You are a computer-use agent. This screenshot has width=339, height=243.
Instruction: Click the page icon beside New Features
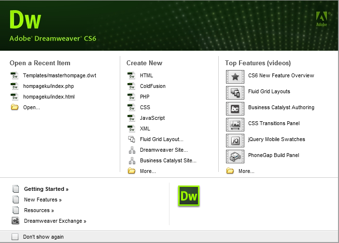(x=16, y=200)
